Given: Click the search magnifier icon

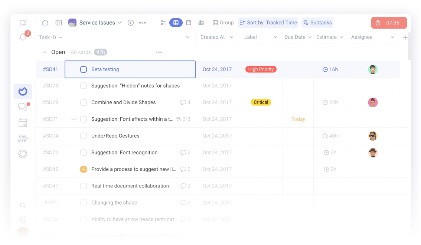Looking at the screenshot, I should [x=23, y=206].
